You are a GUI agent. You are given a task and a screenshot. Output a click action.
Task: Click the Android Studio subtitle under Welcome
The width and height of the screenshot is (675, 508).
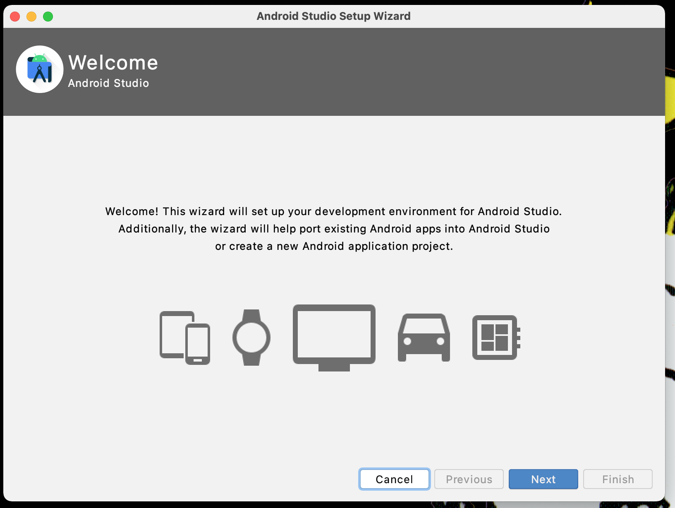(108, 83)
